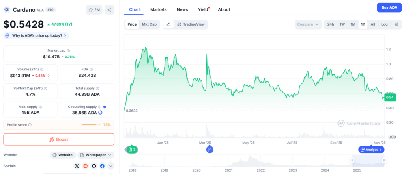This screenshot has height=174, width=404.
Task: Open the X (Twitter) social link
Action: 77,166
